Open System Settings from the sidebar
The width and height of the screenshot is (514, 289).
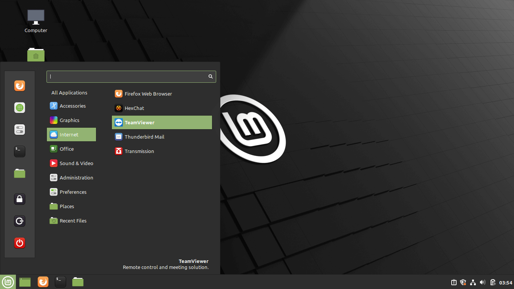point(19,130)
